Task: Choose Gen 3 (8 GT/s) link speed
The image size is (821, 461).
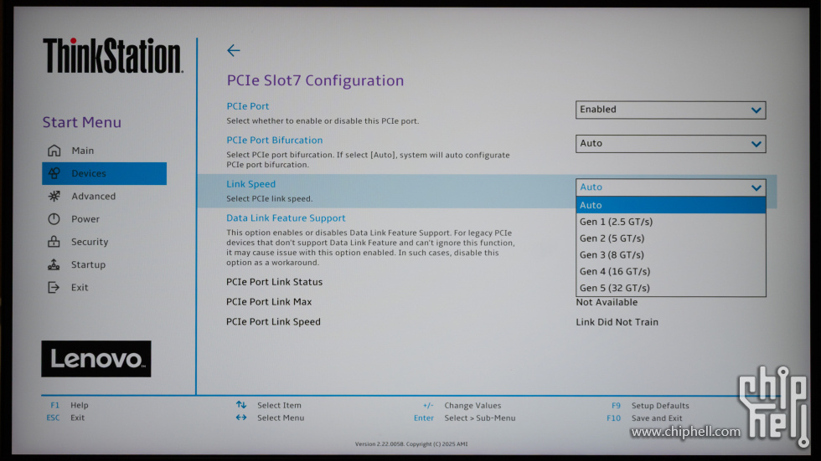Action: click(x=612, y=255)
